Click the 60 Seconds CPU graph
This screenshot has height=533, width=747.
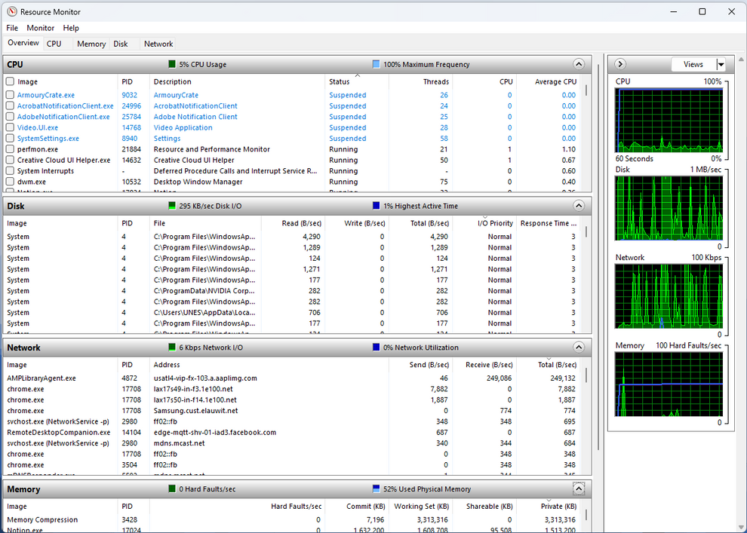click(669, 121)
